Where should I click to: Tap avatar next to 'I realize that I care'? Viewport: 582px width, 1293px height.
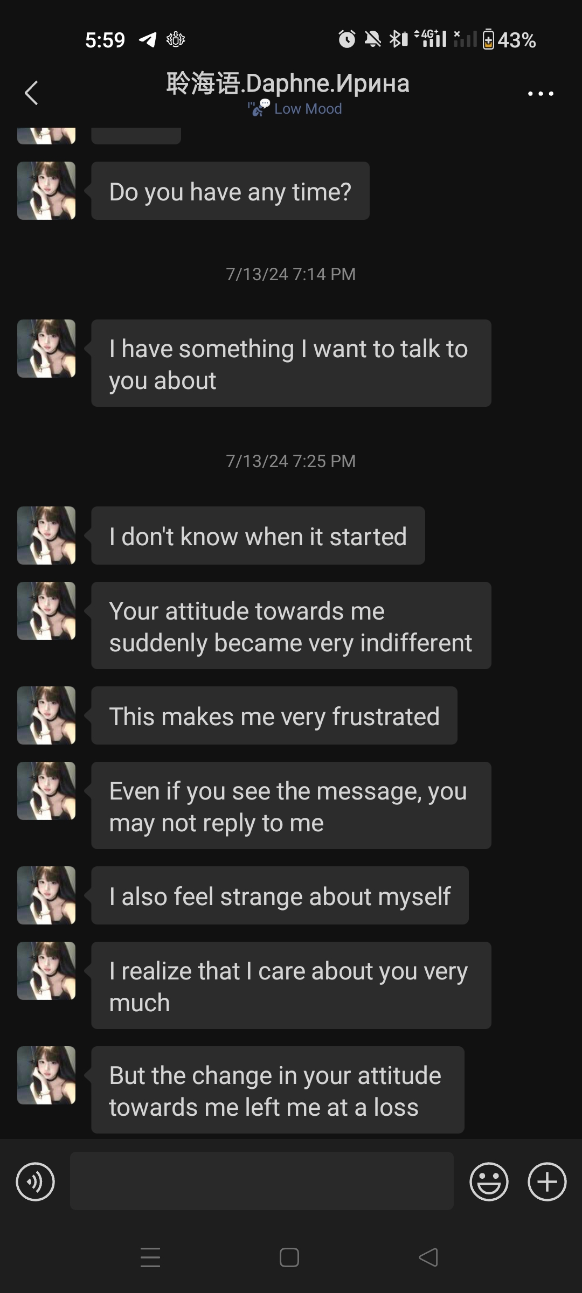point(46,971)
